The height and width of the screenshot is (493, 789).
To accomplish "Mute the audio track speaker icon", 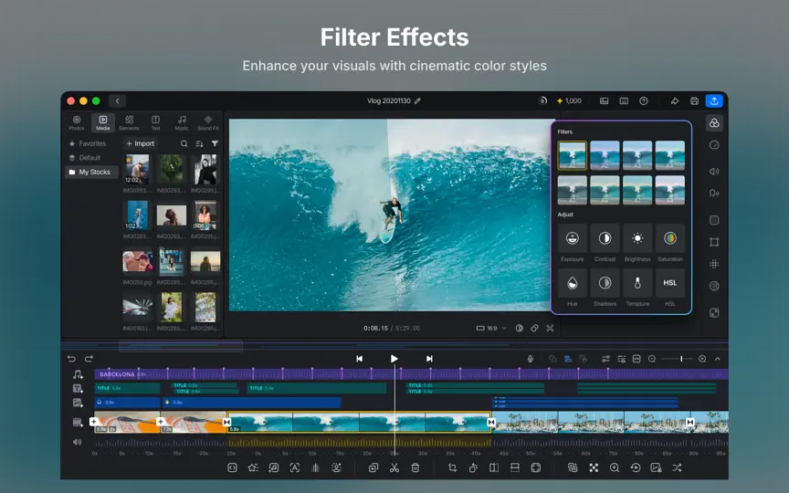I will pos(77,442).
